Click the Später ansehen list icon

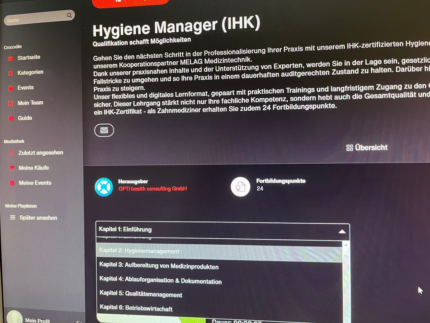[x=13, y=217]
